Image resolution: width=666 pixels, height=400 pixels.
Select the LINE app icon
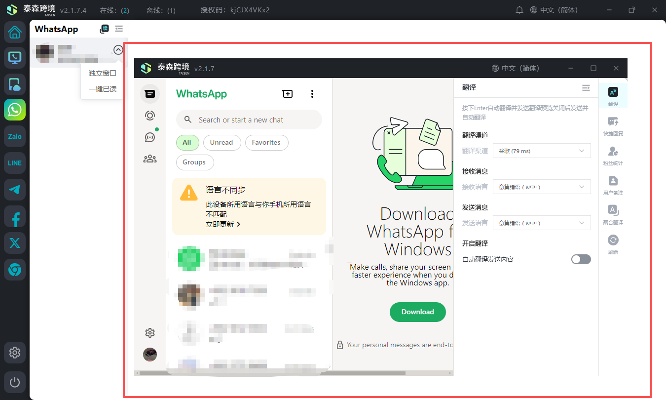coord(15,163)
